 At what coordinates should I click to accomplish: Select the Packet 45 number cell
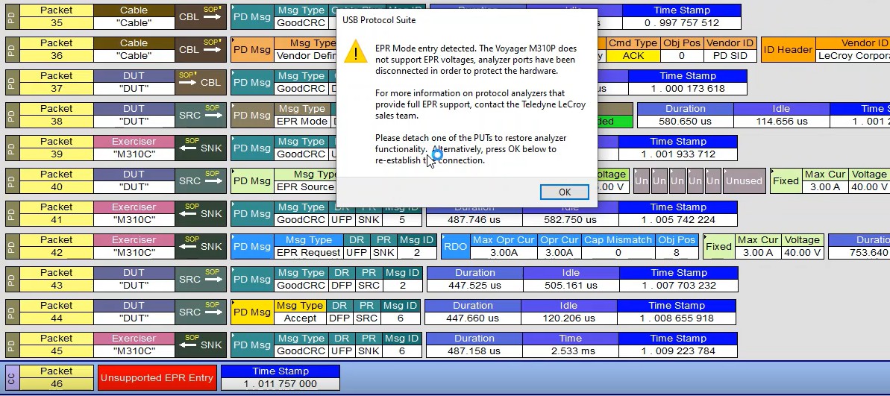(56, 351)
